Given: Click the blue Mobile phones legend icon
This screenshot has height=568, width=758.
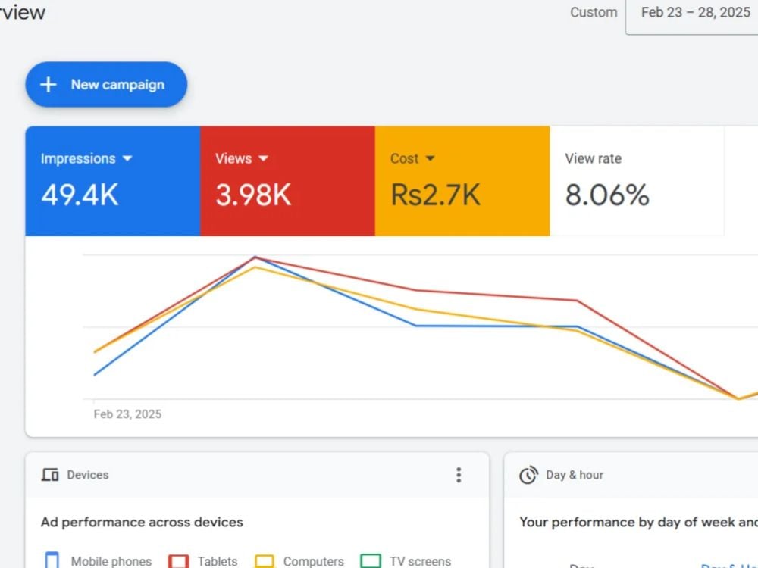Looking at the screenshot, I should (52, 560).
